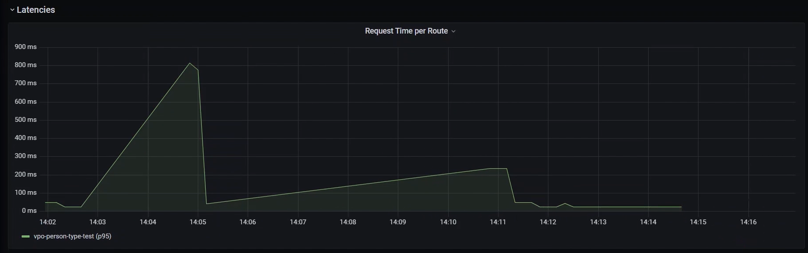The image size is (808, 253).
Task: Click the latency peak near 800 ms
Action: point(190,63)
